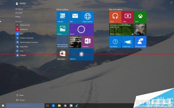Viewport: 174px width, 108px height.
Task: Open the Calendar tile
Action: point(62,17)
